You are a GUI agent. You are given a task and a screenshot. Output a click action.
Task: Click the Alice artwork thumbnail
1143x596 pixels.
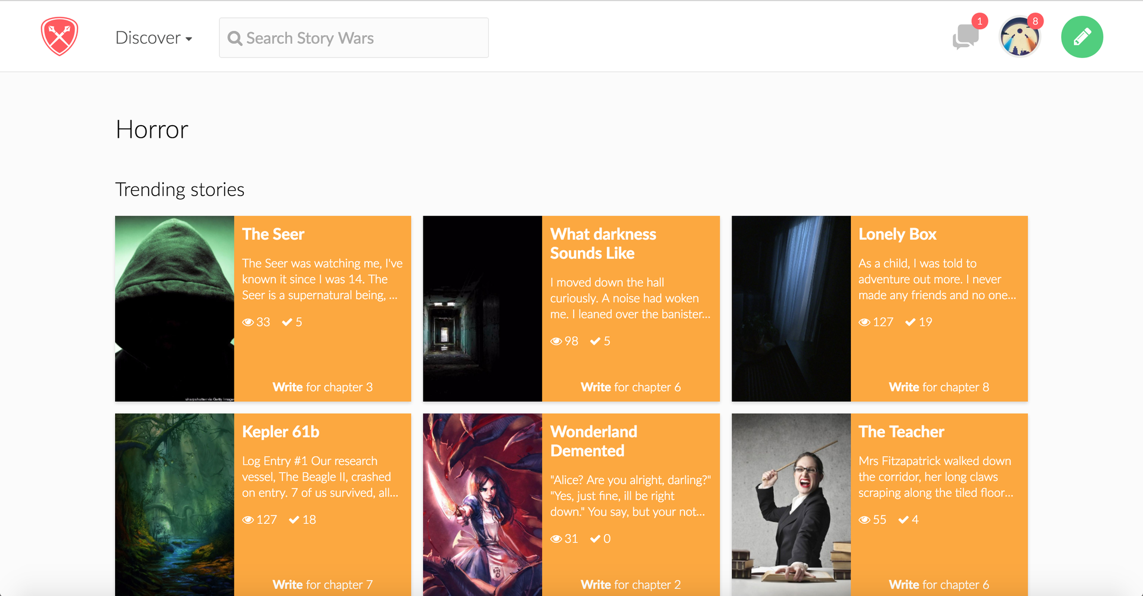[482, 505]
